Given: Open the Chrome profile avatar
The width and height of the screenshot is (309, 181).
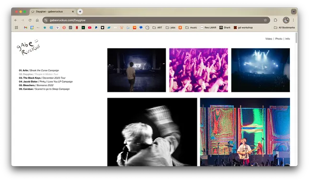Looking at the screenshot, I should 286,20.
